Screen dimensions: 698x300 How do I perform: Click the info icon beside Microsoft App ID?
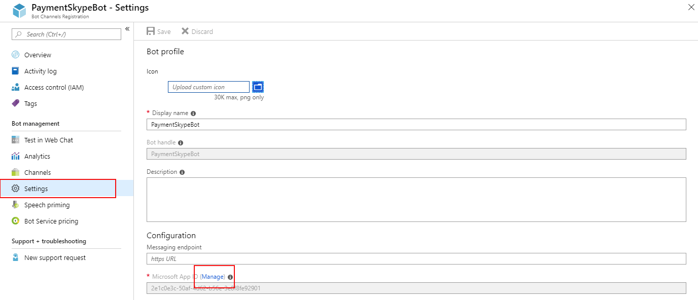pyautogui.click(x=230, y=277)
